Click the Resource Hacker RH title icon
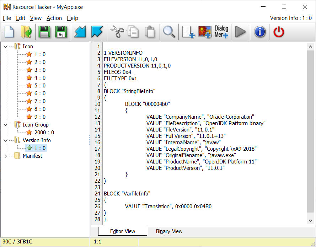This screenshot has height=247, width=316. [7, 7]
